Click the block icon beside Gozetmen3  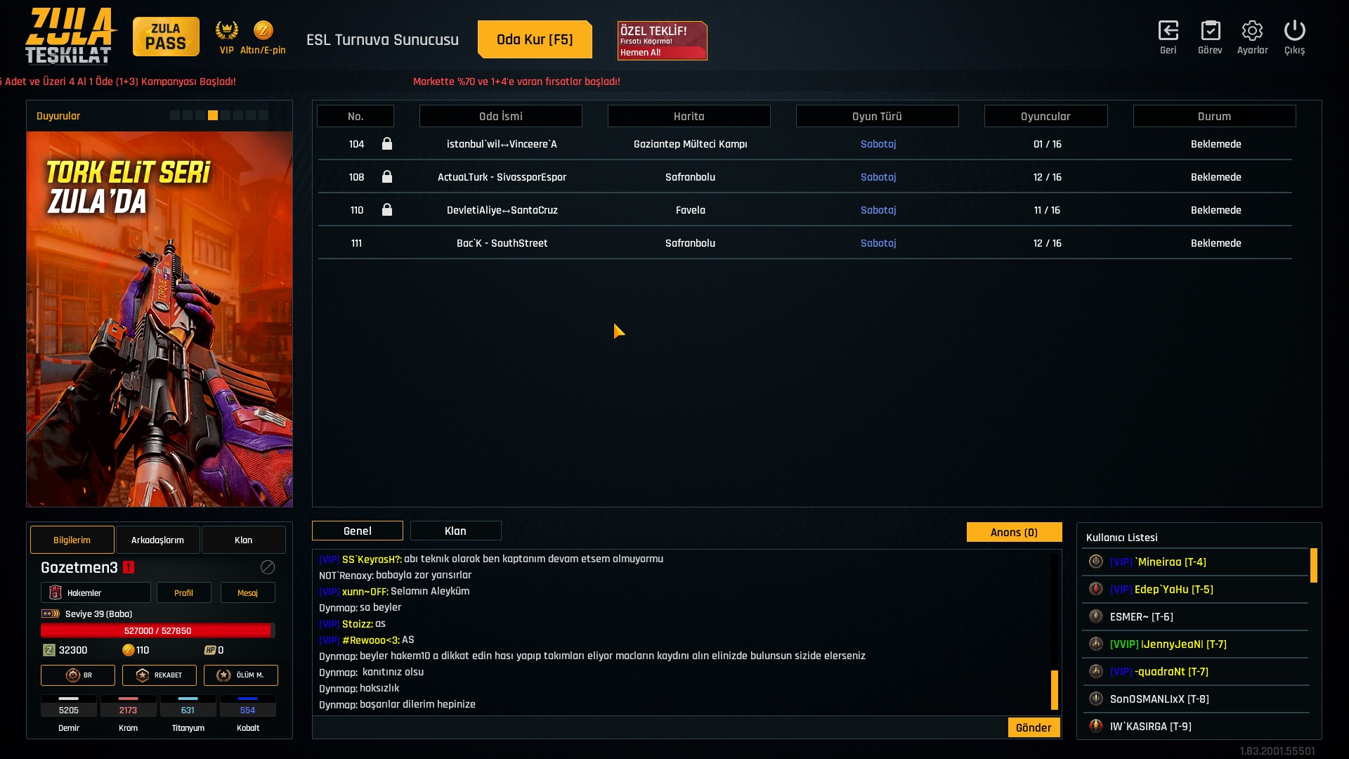pyautogui.click(x=268, y=567)
